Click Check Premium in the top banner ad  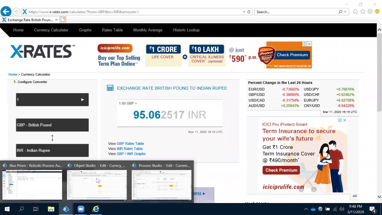click(292, 55)
